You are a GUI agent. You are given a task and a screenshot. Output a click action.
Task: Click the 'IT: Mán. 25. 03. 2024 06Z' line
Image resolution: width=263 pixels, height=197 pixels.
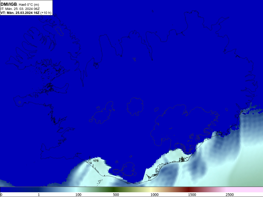click(x=20, y=9)
